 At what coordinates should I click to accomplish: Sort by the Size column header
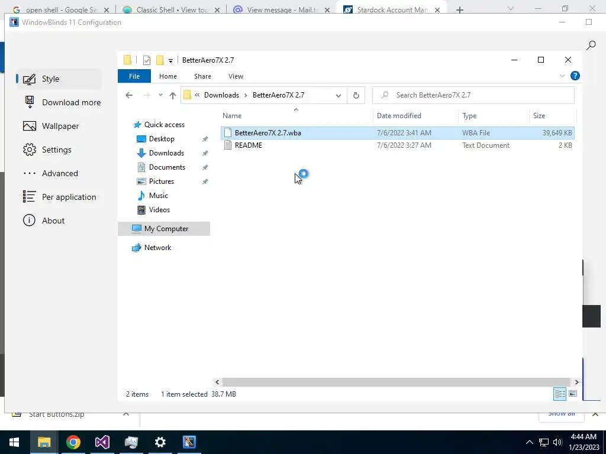(553, 116)
